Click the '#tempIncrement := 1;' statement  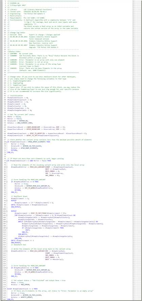pyautogui.click(x=20, y=199)
